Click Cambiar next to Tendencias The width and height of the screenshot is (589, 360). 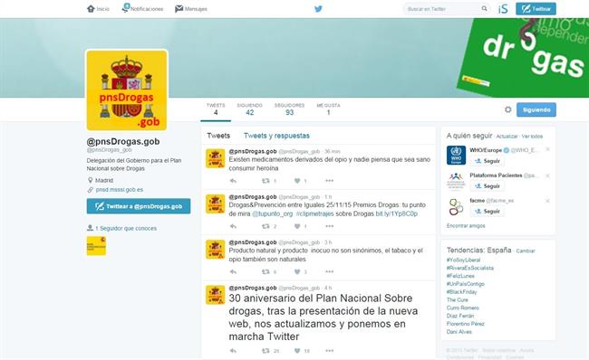pos(526,251)
